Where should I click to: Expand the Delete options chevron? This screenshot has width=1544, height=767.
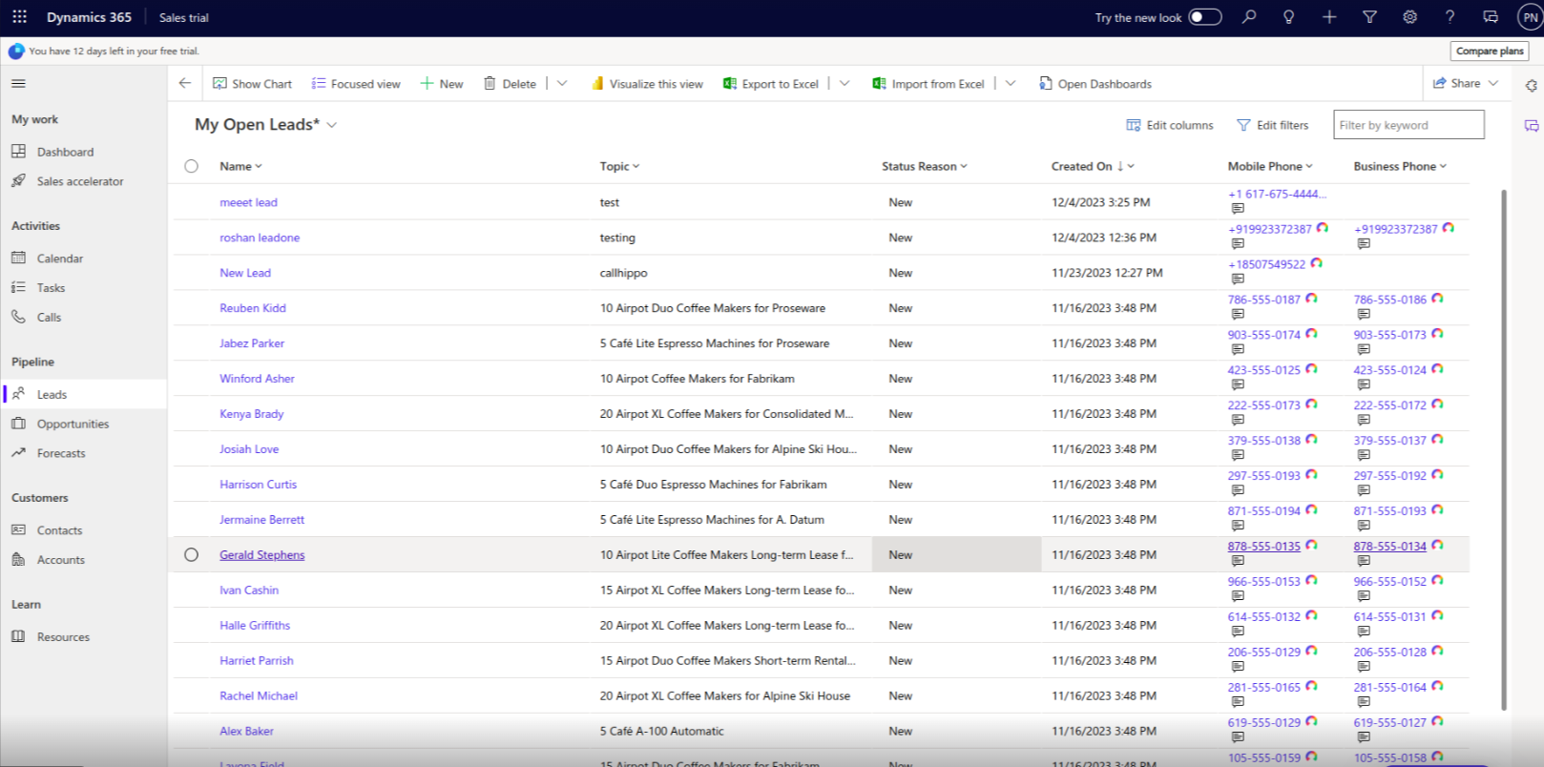[x=562, y=84]
